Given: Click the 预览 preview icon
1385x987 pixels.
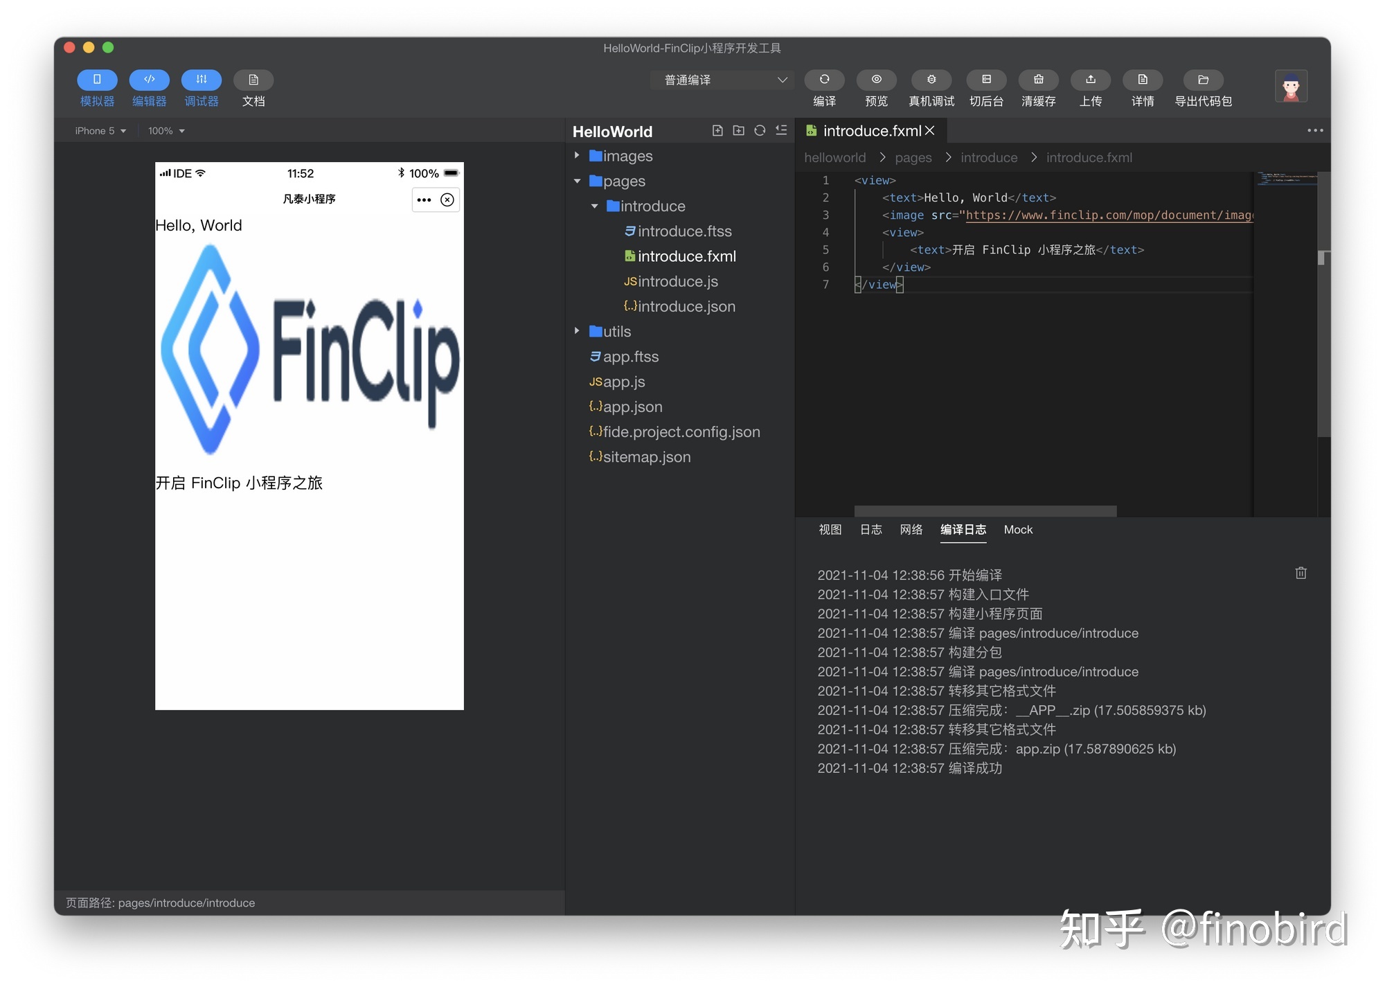Looking at the screenshot, I should (x=876, y=80).
